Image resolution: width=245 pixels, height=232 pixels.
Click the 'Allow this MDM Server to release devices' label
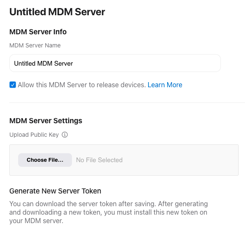pos(82,85)
